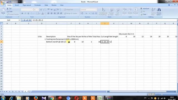The image size is (178, 100).
Task: Click the Description header cell
Action: (x=56, y=36)
